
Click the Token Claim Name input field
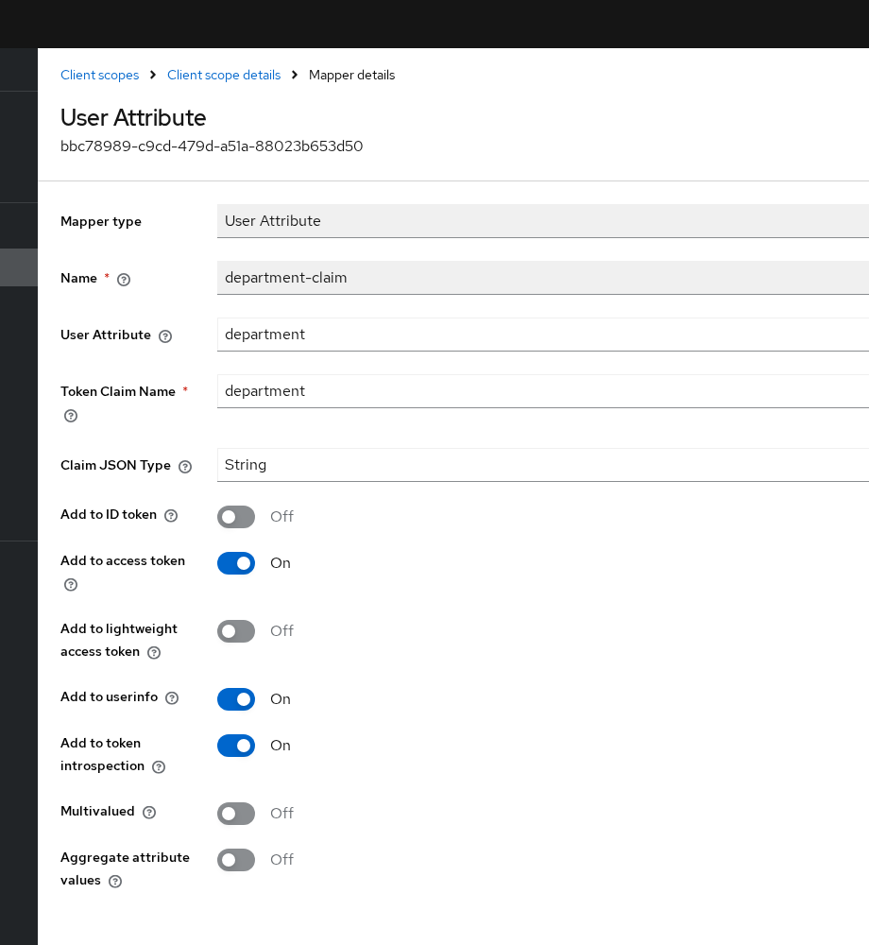pos(542,391)
